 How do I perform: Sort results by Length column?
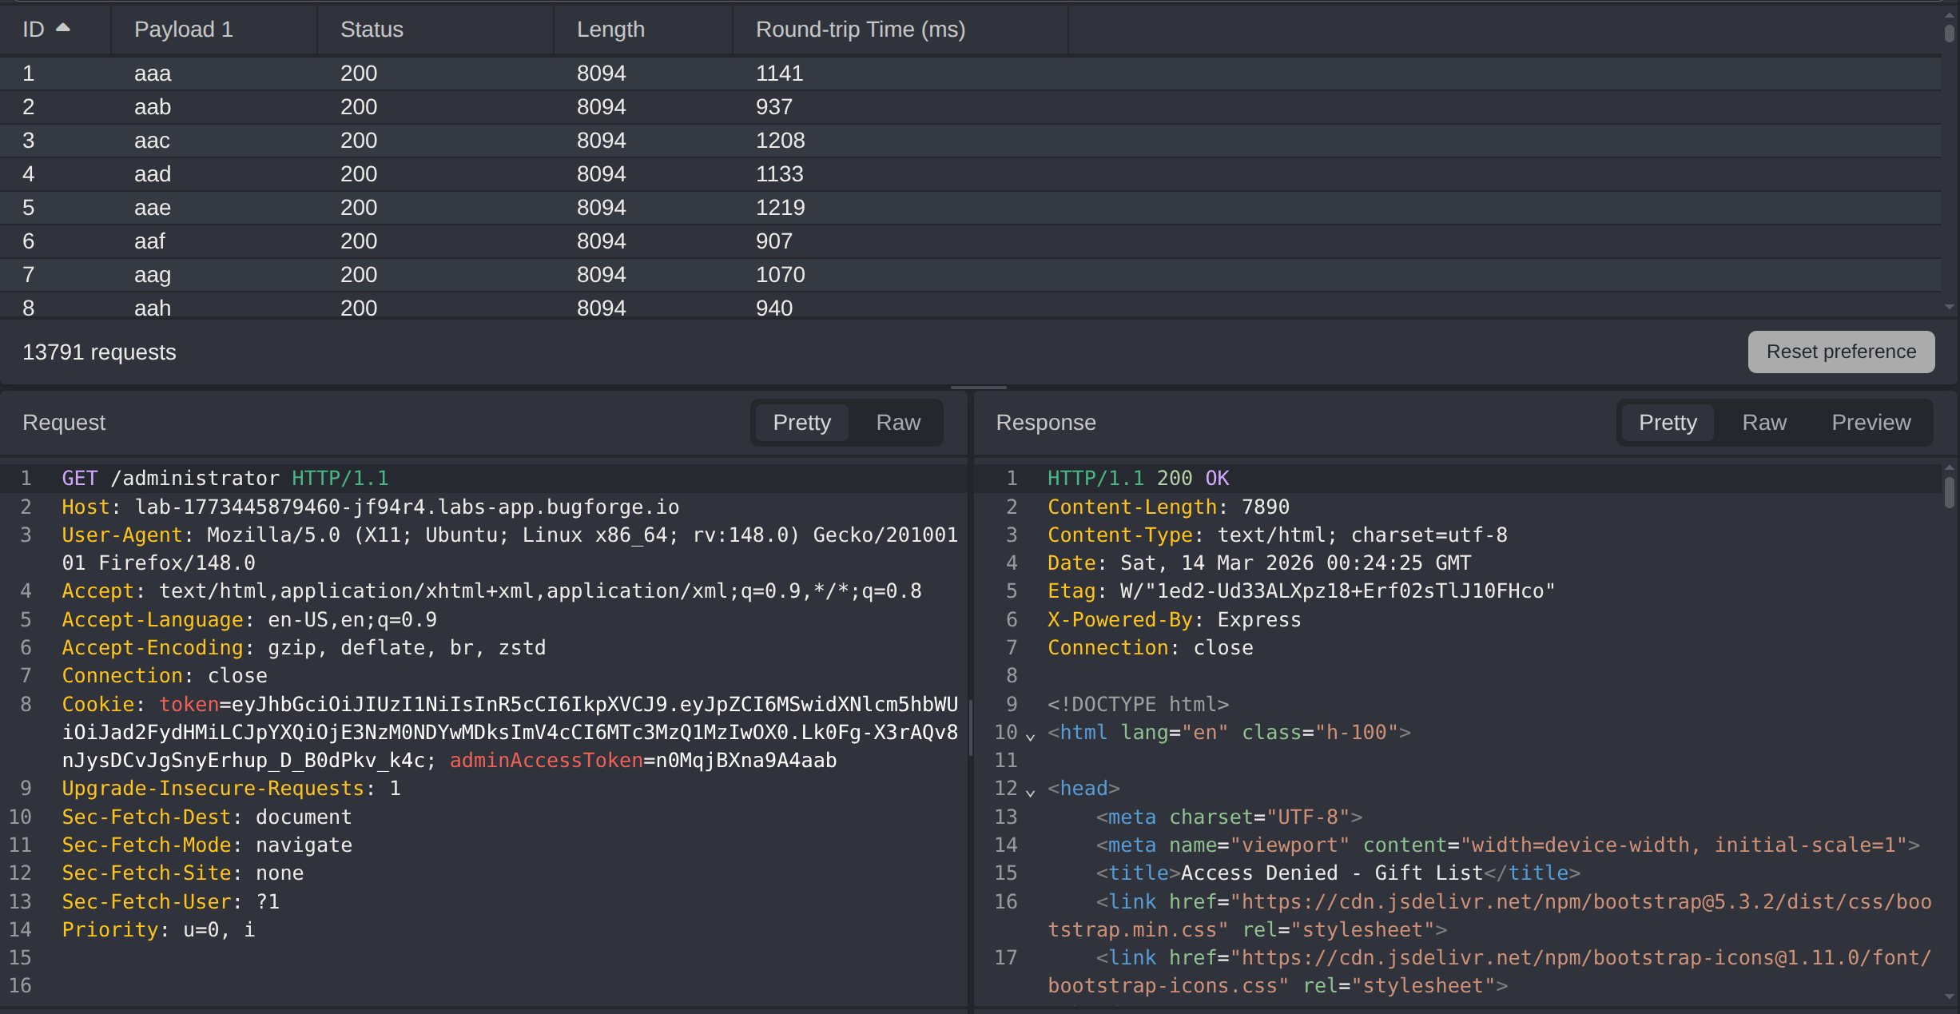coord(610,30)
